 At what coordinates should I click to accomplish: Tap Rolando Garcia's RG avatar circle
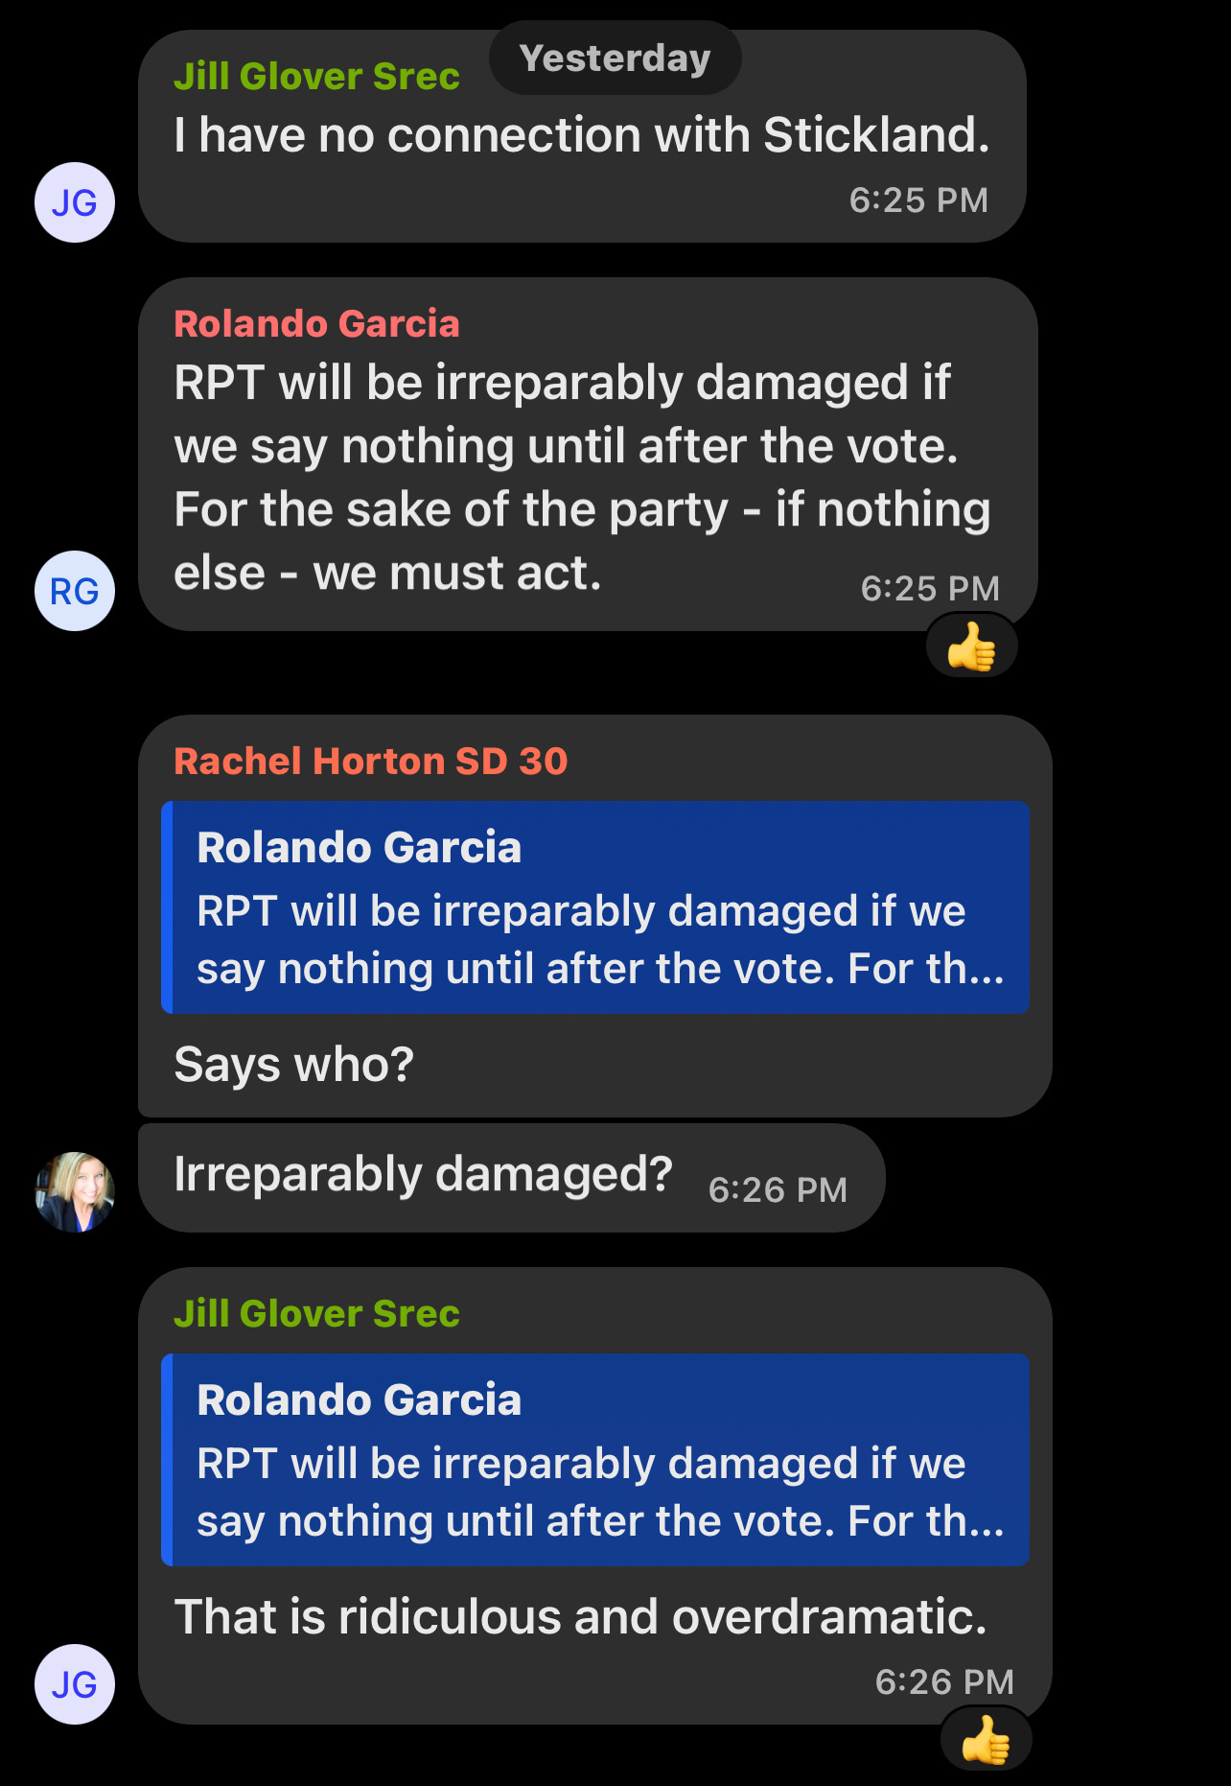[75, 591]
